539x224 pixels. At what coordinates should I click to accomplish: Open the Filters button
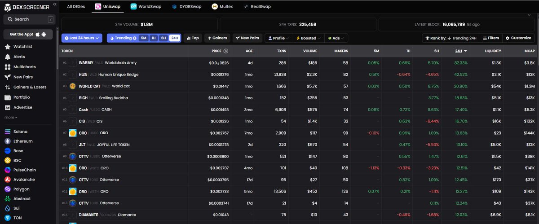click(x=491, y=38)
